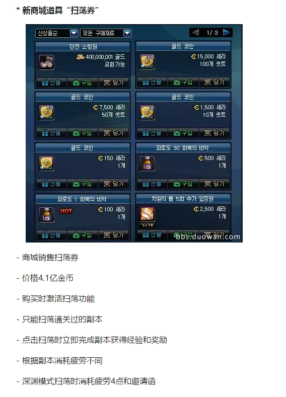The height and width of the screenshot is (397, 286).
Task: Click the dungeon sweep ticket item icon
Action: tap(46, 62)
